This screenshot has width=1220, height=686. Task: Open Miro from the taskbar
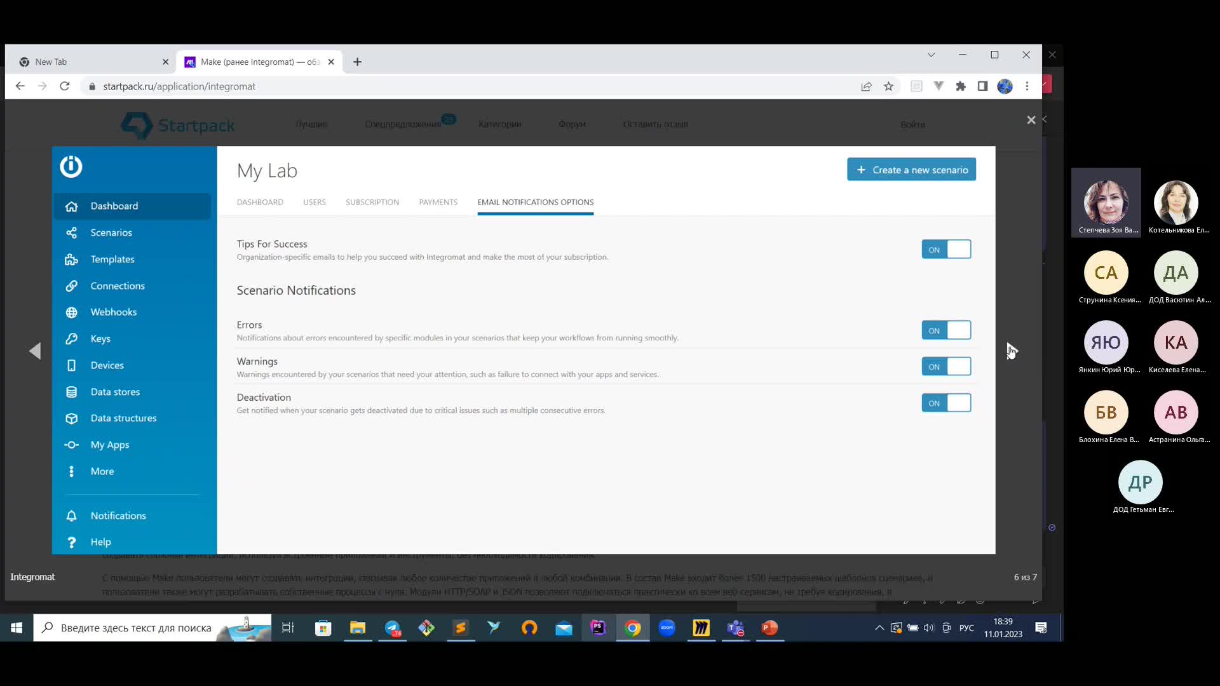point(701,628)
